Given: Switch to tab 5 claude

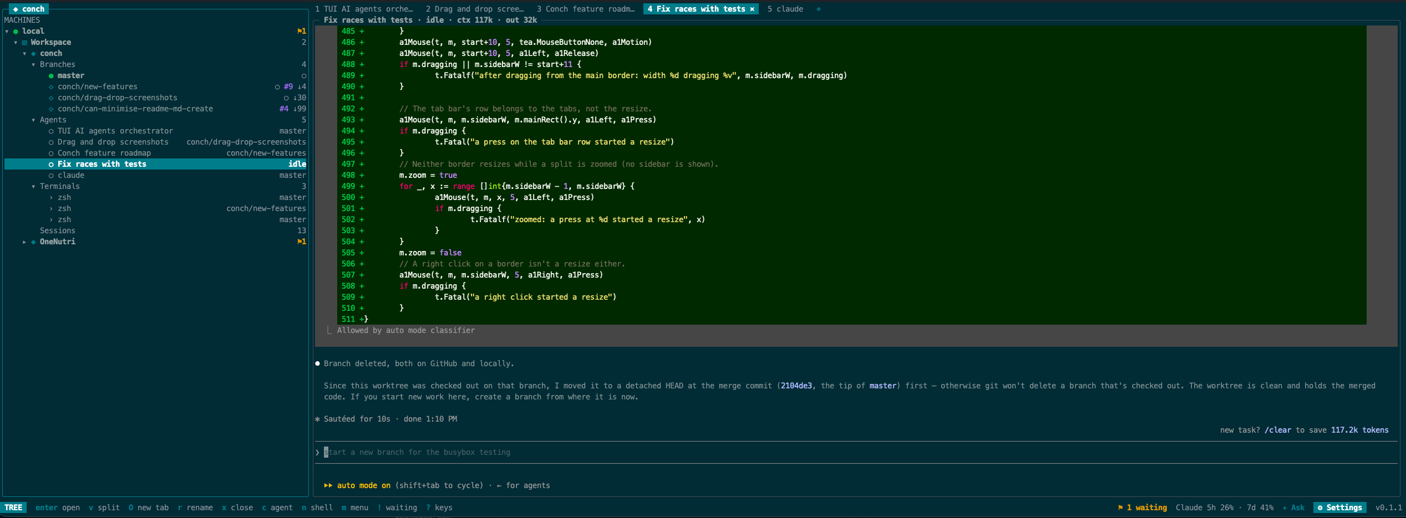Looking at the screenshot, I should pyautogui.click(x=785, y=9).
